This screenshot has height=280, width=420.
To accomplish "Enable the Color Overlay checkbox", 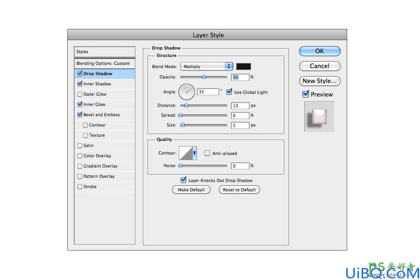I will (80, 156).
